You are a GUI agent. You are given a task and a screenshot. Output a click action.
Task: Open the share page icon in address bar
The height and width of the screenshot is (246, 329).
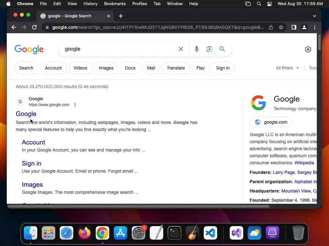click(x=271, y=27)
